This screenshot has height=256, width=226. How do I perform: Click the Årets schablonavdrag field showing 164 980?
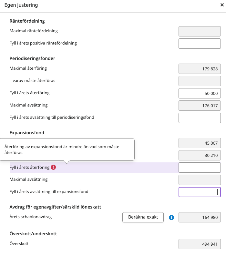[200, 217]
